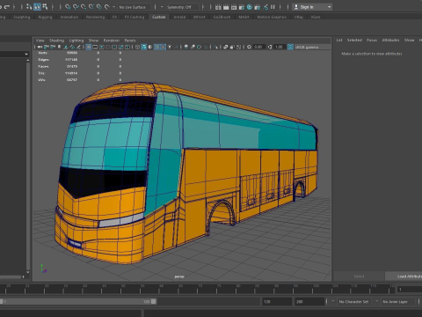Click the grease pencil icon in viewport toolbar

pos(78,47)
